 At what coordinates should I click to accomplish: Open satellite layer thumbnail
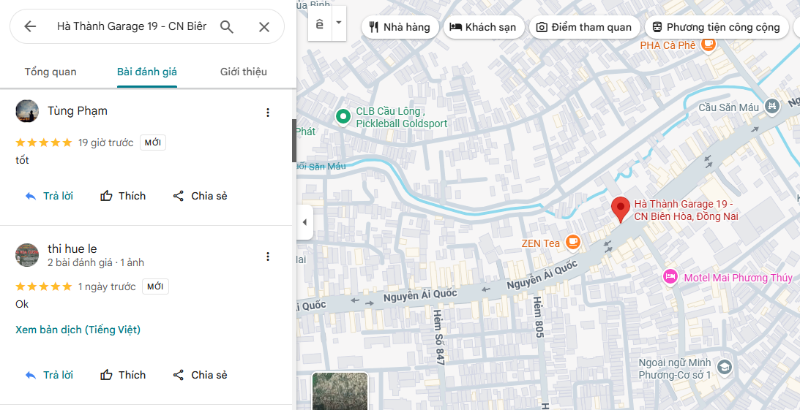click(x=340, y=391)
